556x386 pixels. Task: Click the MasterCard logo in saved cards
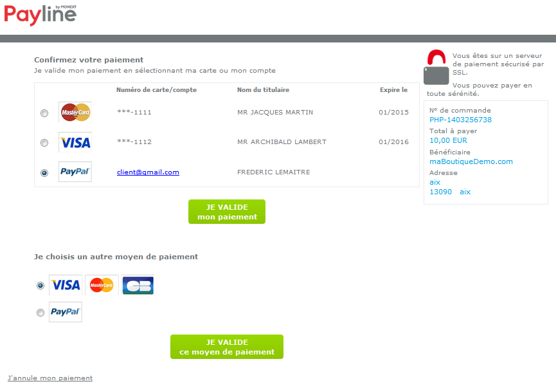click(x=75, y=113)
